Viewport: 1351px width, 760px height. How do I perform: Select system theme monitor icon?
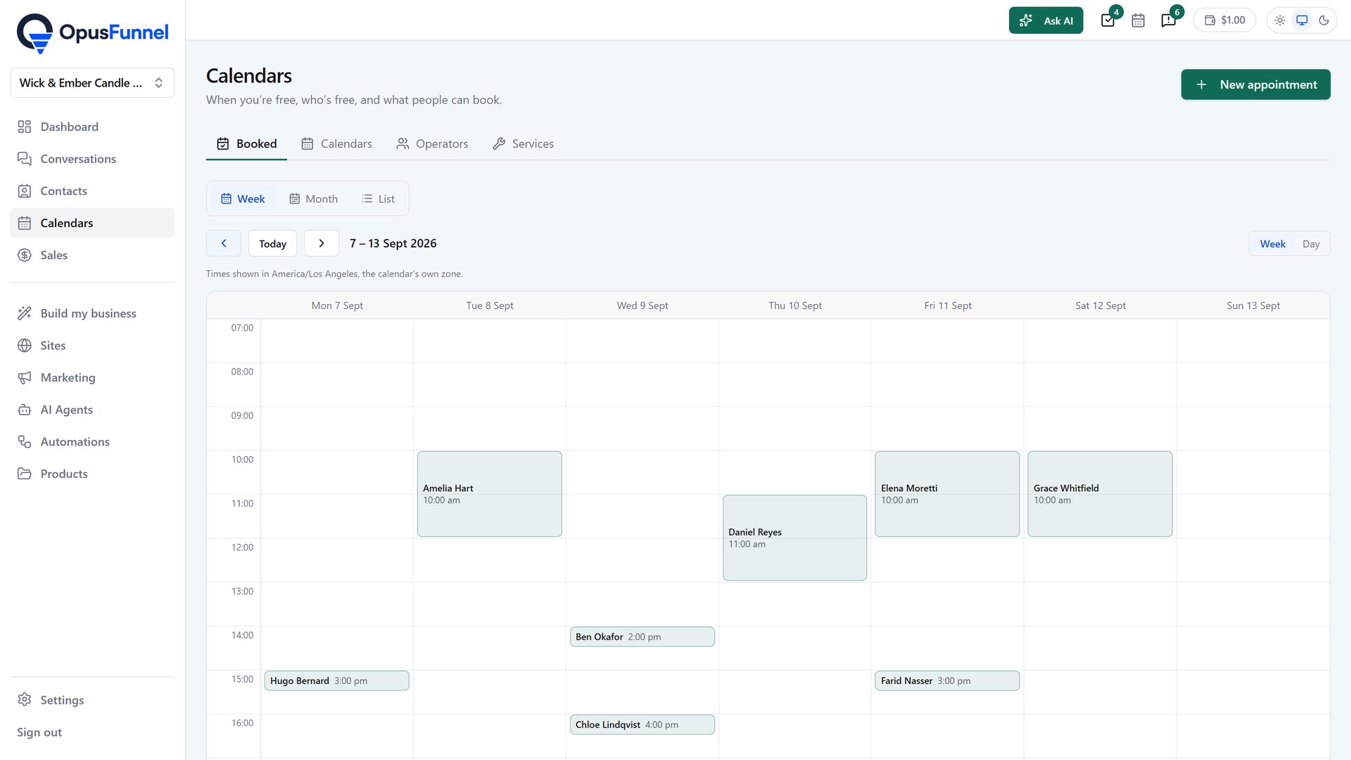click(x=1302, y=20)
